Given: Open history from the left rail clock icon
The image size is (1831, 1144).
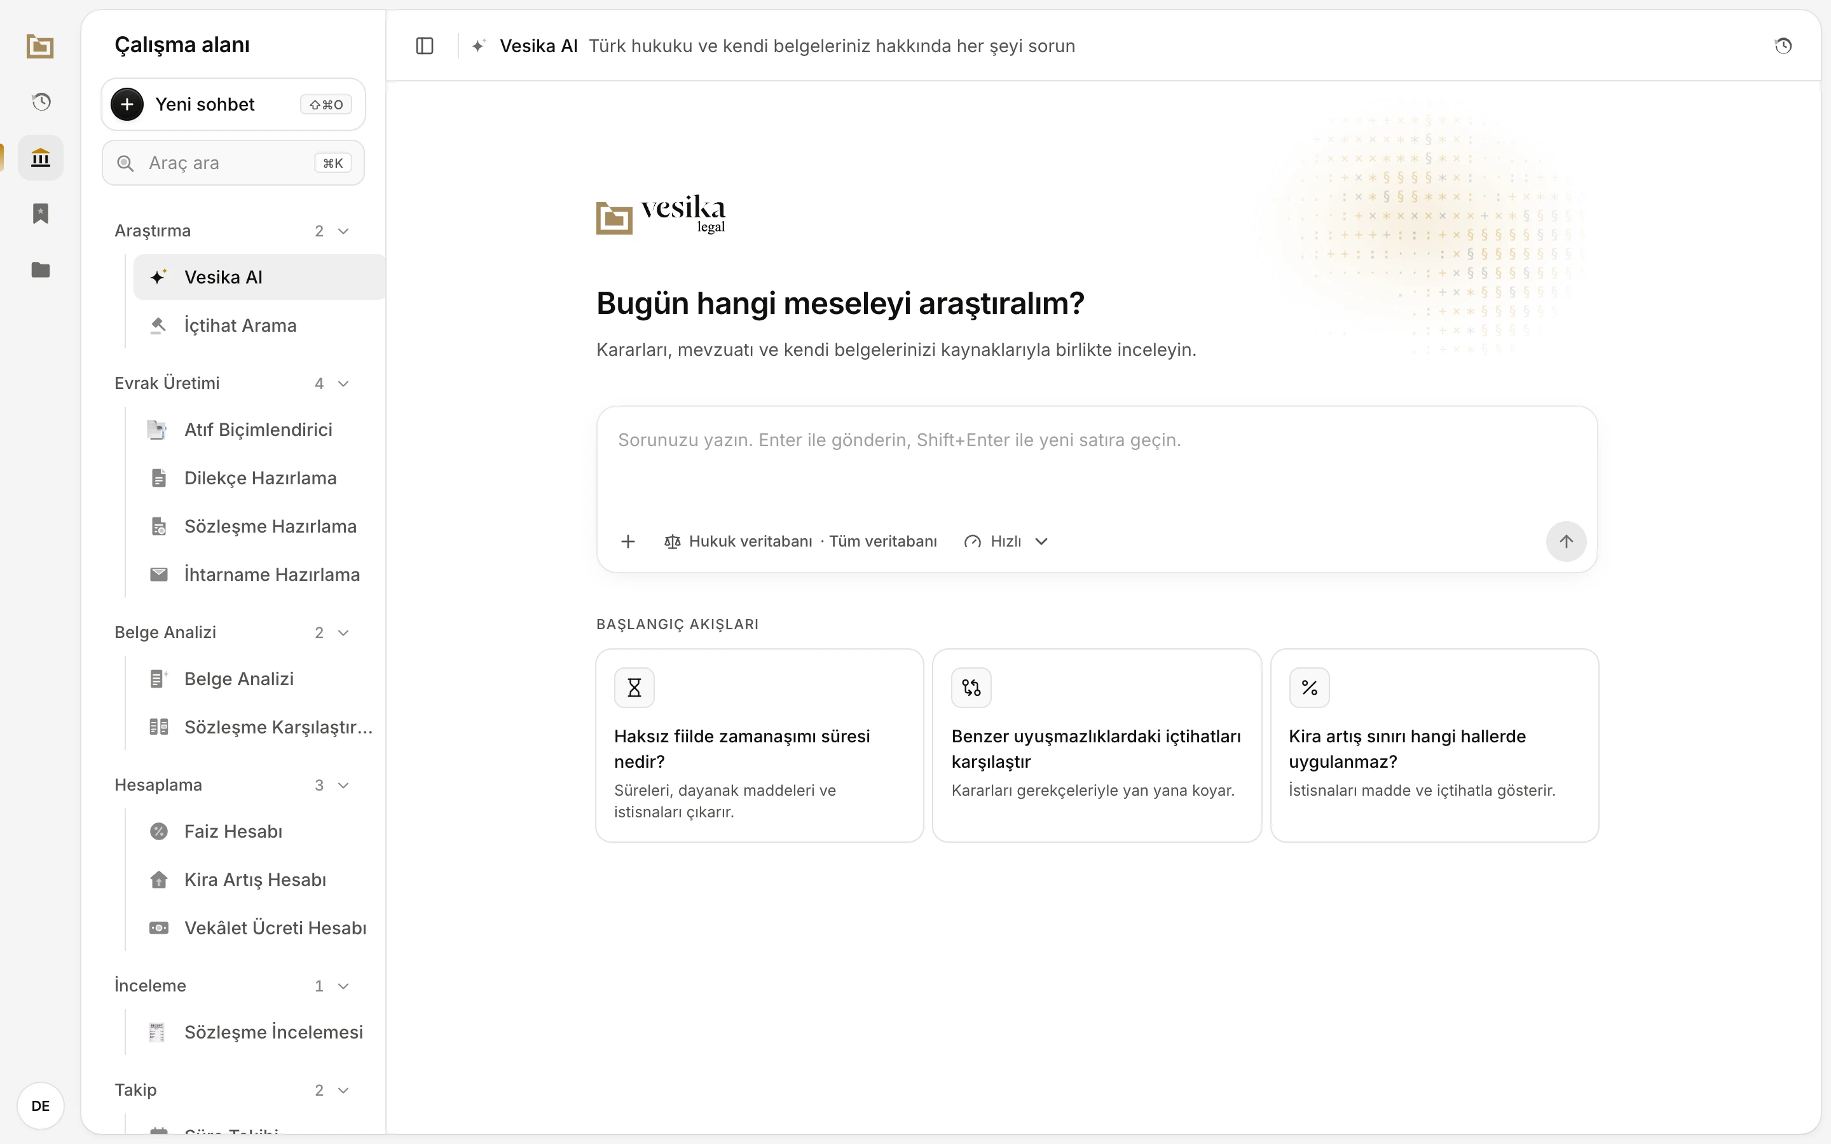Looking at the screenshot, I should [41, 102].
